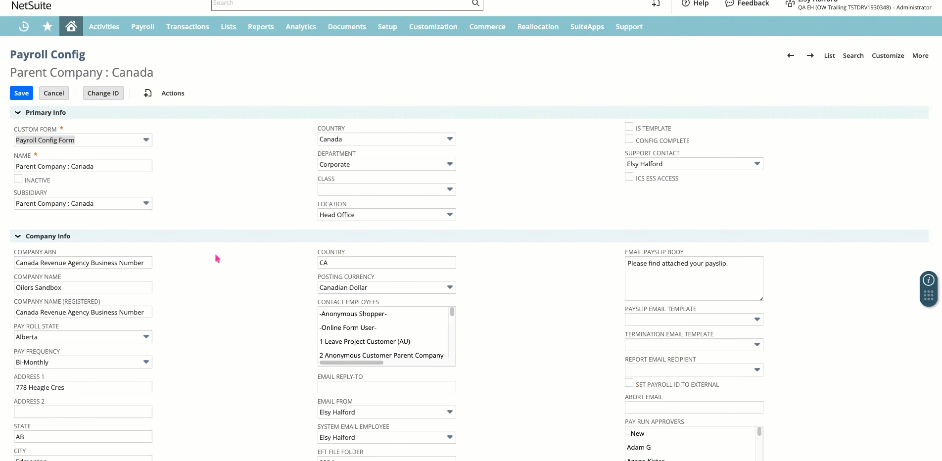Click the Cancel button
The width and height of the screenshot is (942, 461).
54,93
